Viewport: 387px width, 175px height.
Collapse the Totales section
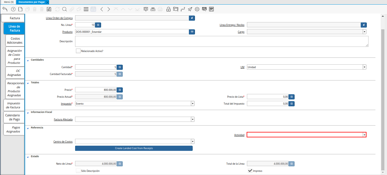tap(28, 83)
